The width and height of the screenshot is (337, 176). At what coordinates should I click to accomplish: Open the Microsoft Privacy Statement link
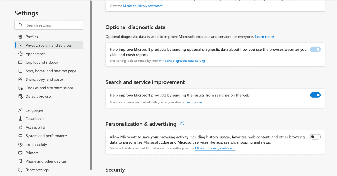coord(143,6)
